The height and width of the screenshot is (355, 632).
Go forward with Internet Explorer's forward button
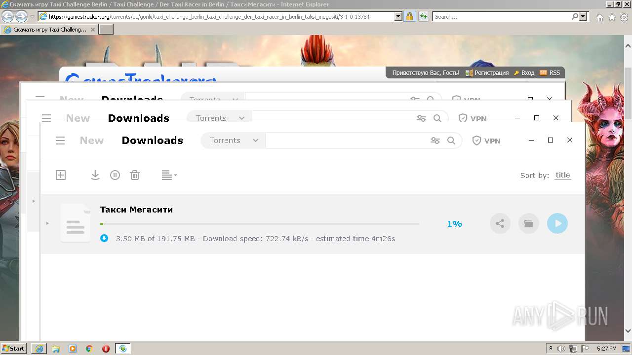coord(21,16)
